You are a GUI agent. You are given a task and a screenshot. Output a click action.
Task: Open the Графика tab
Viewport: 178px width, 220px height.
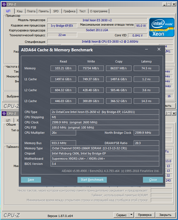[x=70, y=11]
